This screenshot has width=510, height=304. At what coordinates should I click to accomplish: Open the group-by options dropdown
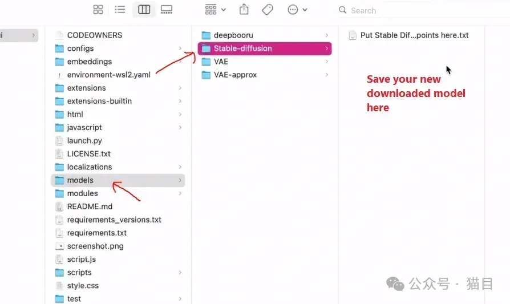pyautogui.click(x=215, y=10)
